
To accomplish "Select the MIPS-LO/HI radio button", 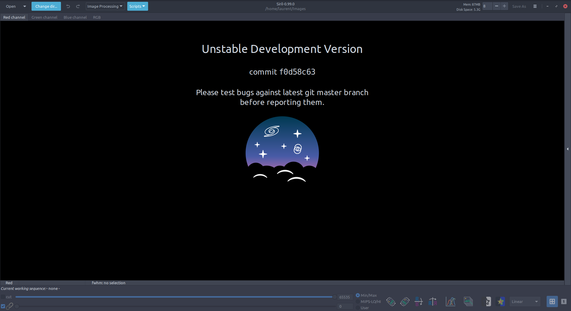I will click(x=358, y=301).
